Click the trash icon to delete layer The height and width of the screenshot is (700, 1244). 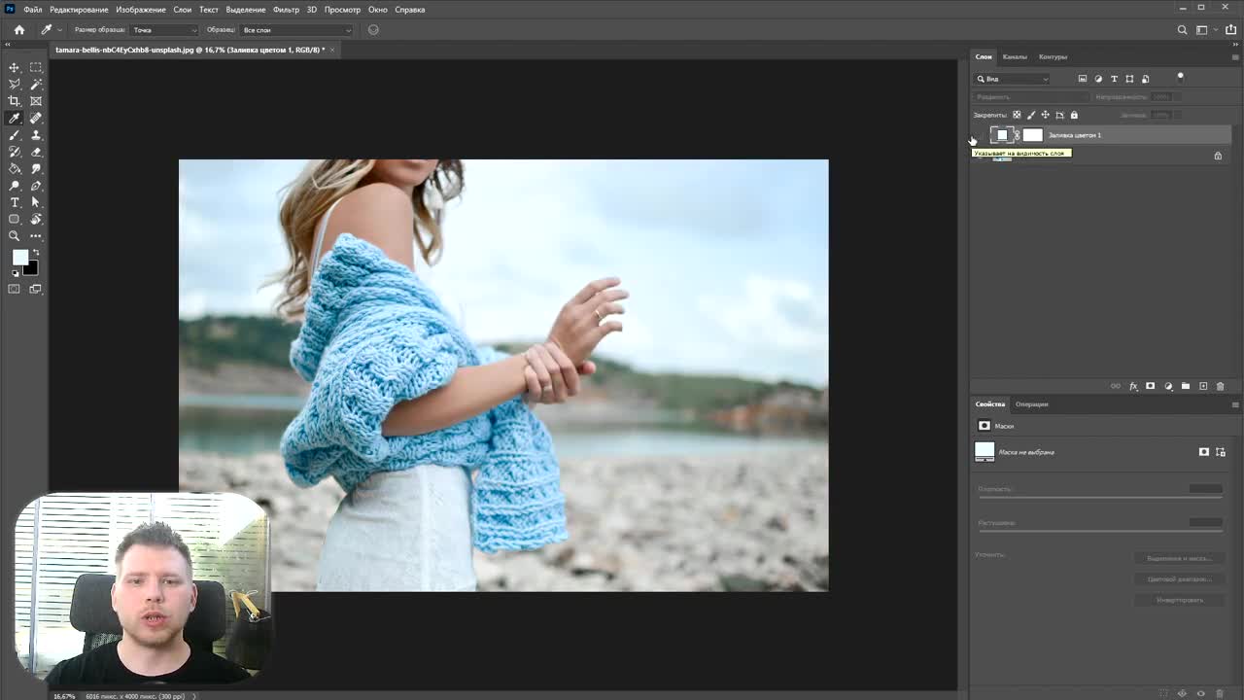click(1221, 386)
